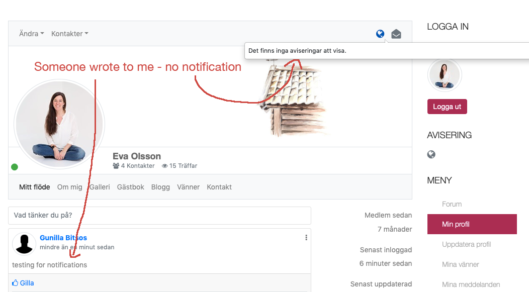Screen dimensions: 529x292
Task: Click the 'Medlem sedan' label
Action: click(x=388, y=216)
